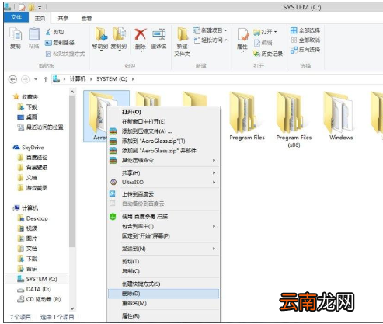Click the 移动到 folder icon
The height and width of the screenshot is (324, 383).
(101, 34)
